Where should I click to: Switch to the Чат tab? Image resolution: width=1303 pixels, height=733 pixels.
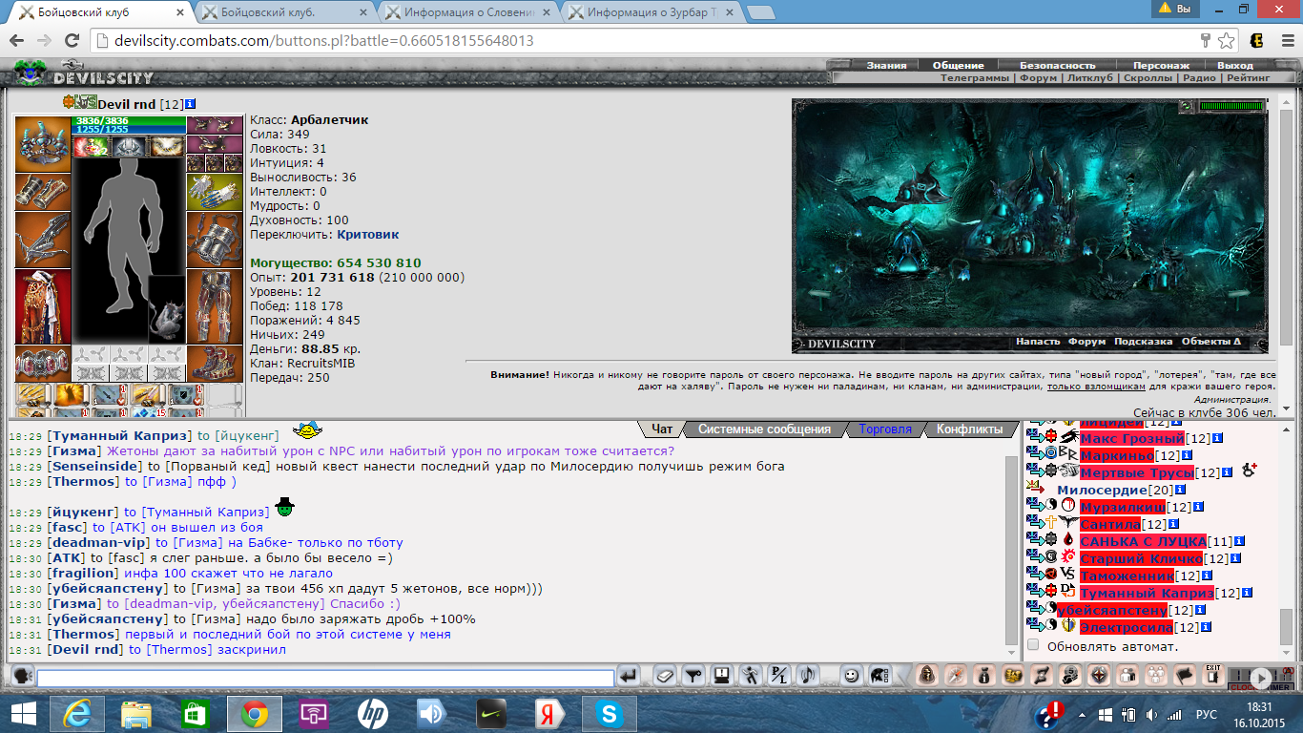[x=663, y=429]
